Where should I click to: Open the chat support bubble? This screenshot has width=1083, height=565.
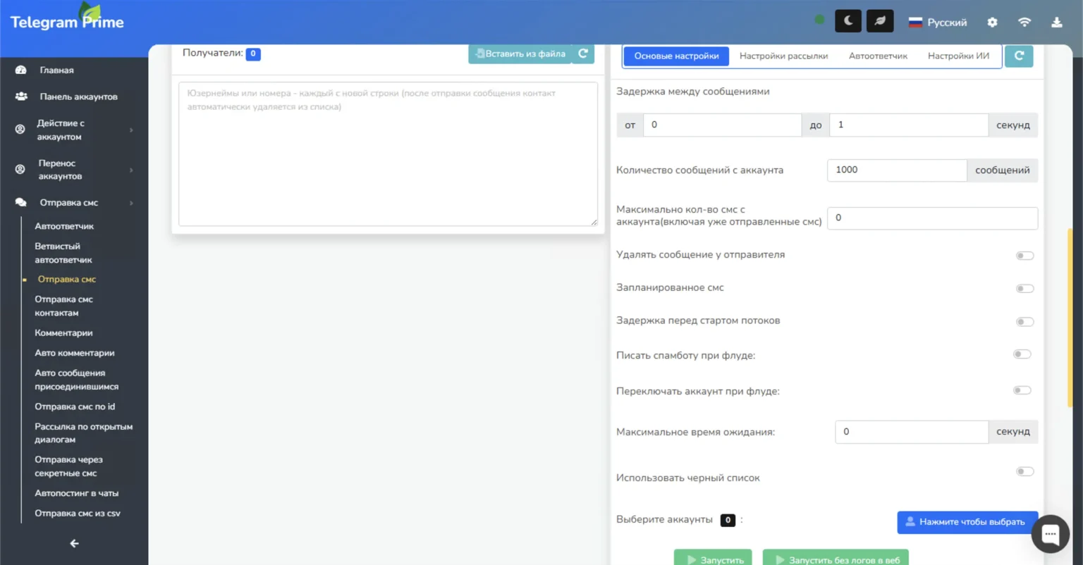(1049, 534)
